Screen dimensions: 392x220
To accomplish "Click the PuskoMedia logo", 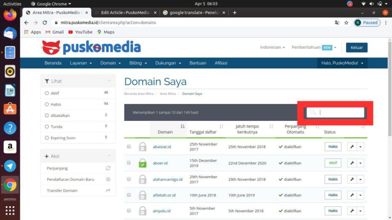I will (91, 47).
